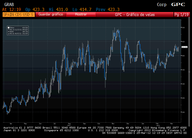The width and height of the screenshot is (192, 138).
Task: Click the Op 423.3 open value
Action: coord(35,9)
